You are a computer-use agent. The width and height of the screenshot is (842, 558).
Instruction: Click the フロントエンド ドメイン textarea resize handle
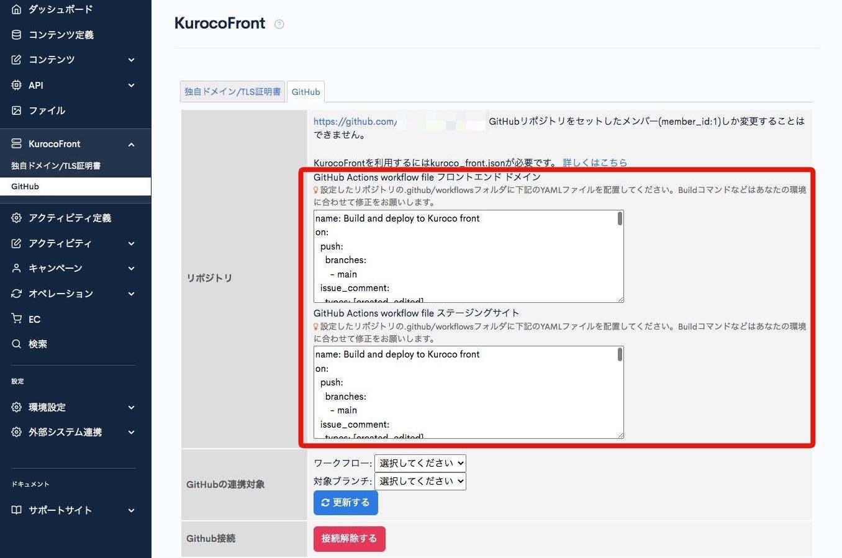click(x=620, y=299)
